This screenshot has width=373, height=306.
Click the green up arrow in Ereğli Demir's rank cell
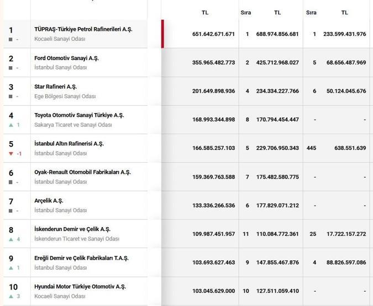click(11, 268)
